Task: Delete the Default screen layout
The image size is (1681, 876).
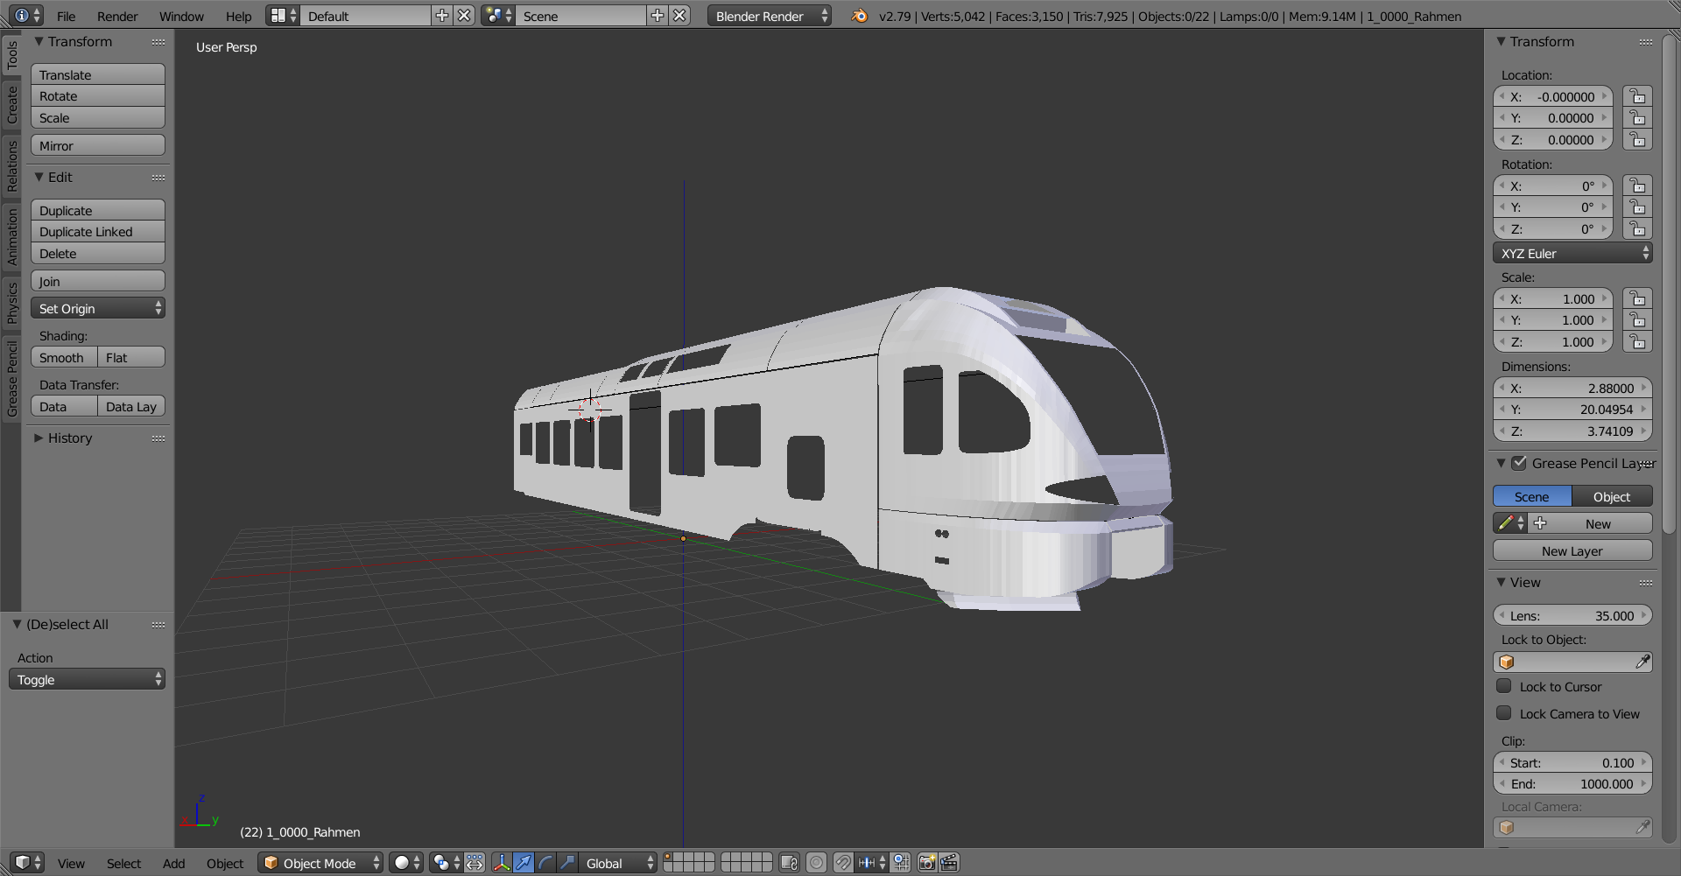Action: (x=465, y=16)
